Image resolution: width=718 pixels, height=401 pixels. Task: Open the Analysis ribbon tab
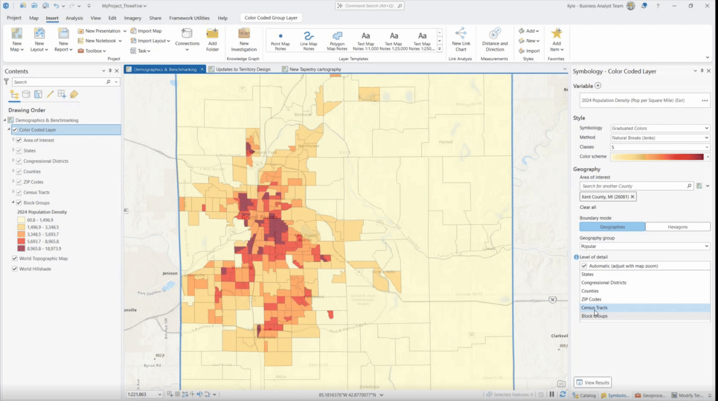click(74, 18)
